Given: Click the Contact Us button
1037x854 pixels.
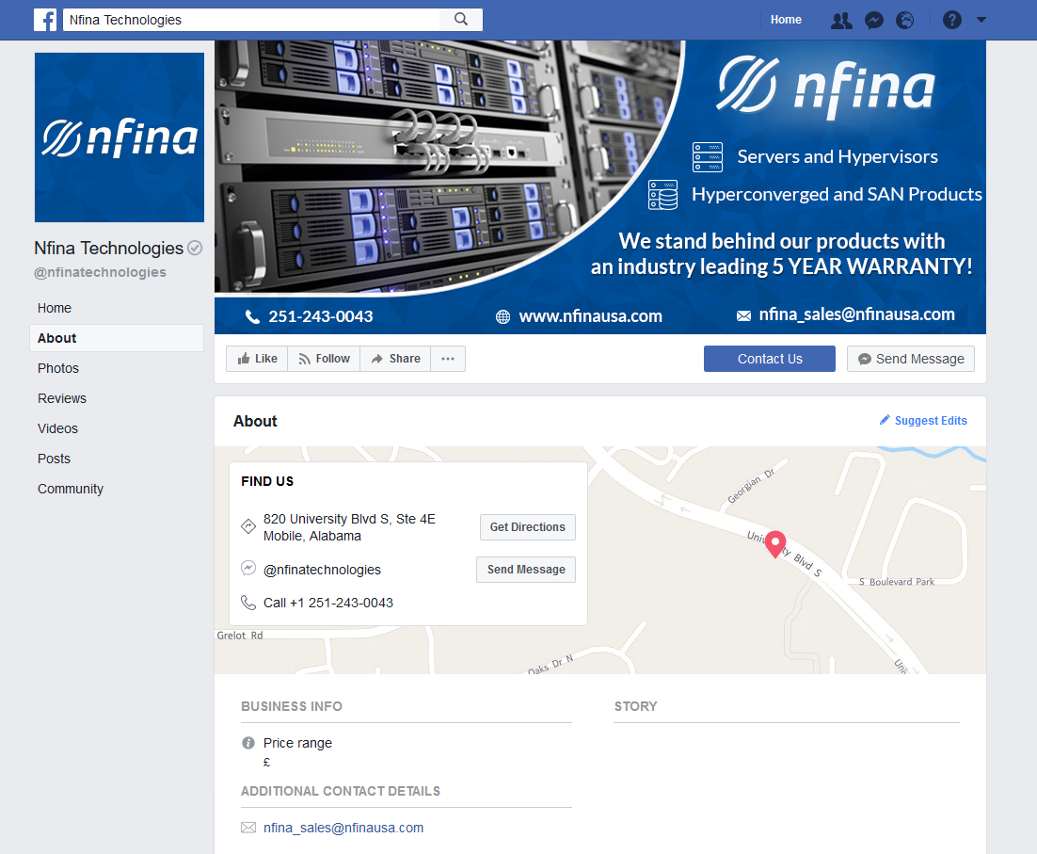Looking at the screenshot, I should (x=769, y=359).
